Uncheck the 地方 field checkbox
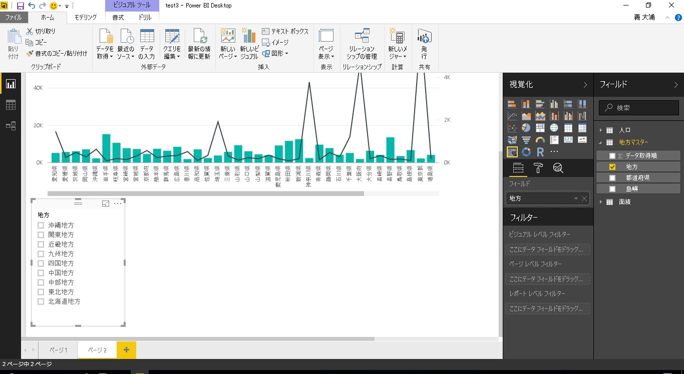Viewport: 684px width, 374px height. tap(612, 167)
